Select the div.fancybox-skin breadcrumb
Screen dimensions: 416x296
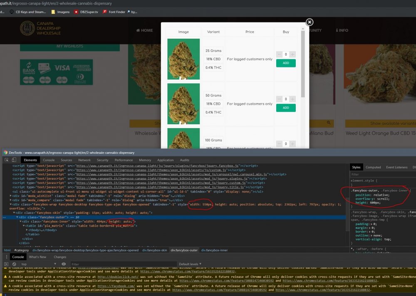155,250
